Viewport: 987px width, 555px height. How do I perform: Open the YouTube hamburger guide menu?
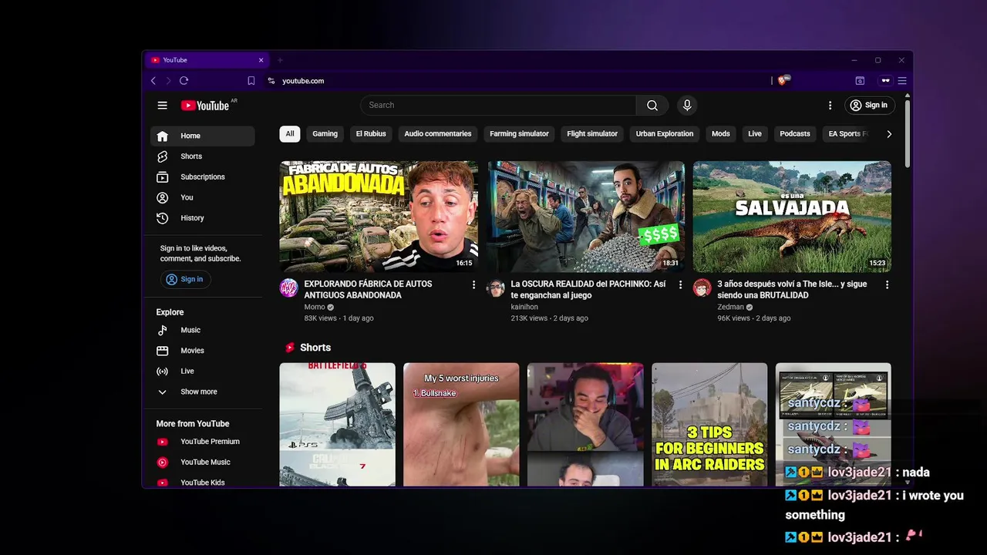point(162,106)
